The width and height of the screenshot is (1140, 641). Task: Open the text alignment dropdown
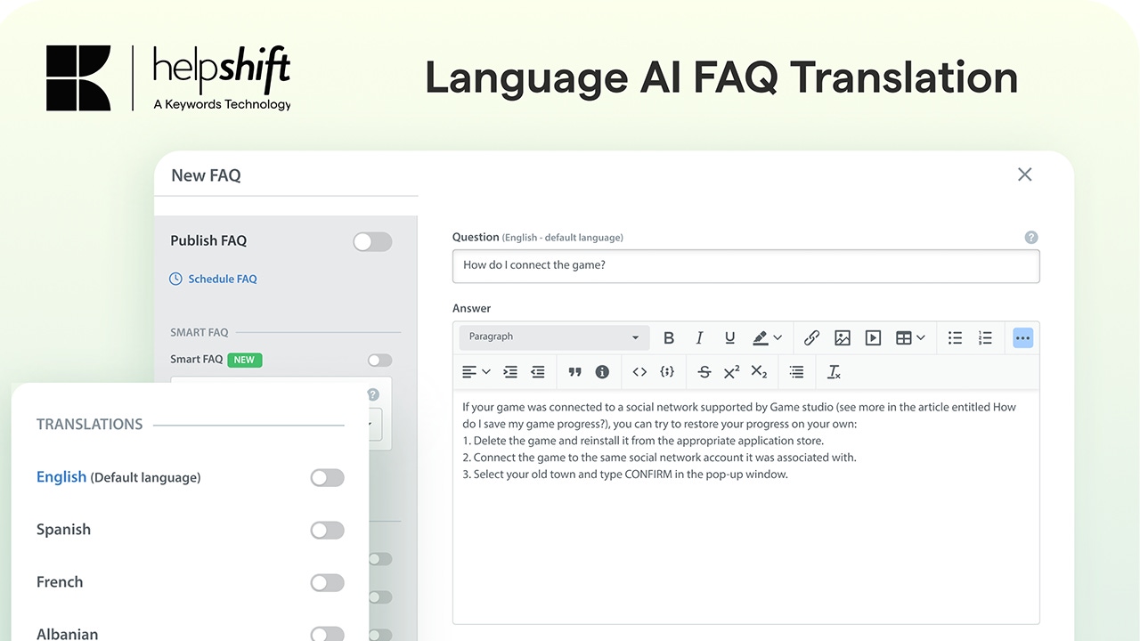476,372
